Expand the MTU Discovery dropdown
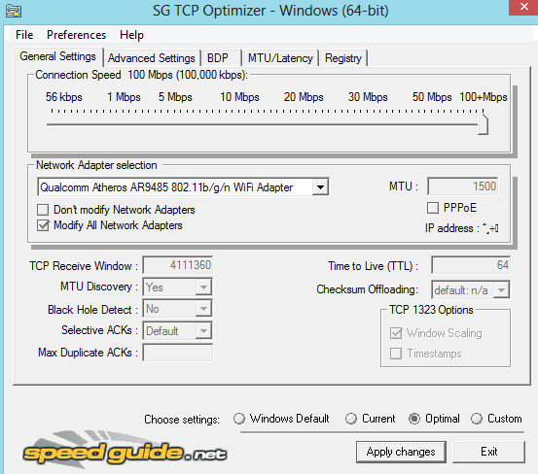The width and height of the screenshot is (538, 474). pyautogui.click(x=203, y=288)
